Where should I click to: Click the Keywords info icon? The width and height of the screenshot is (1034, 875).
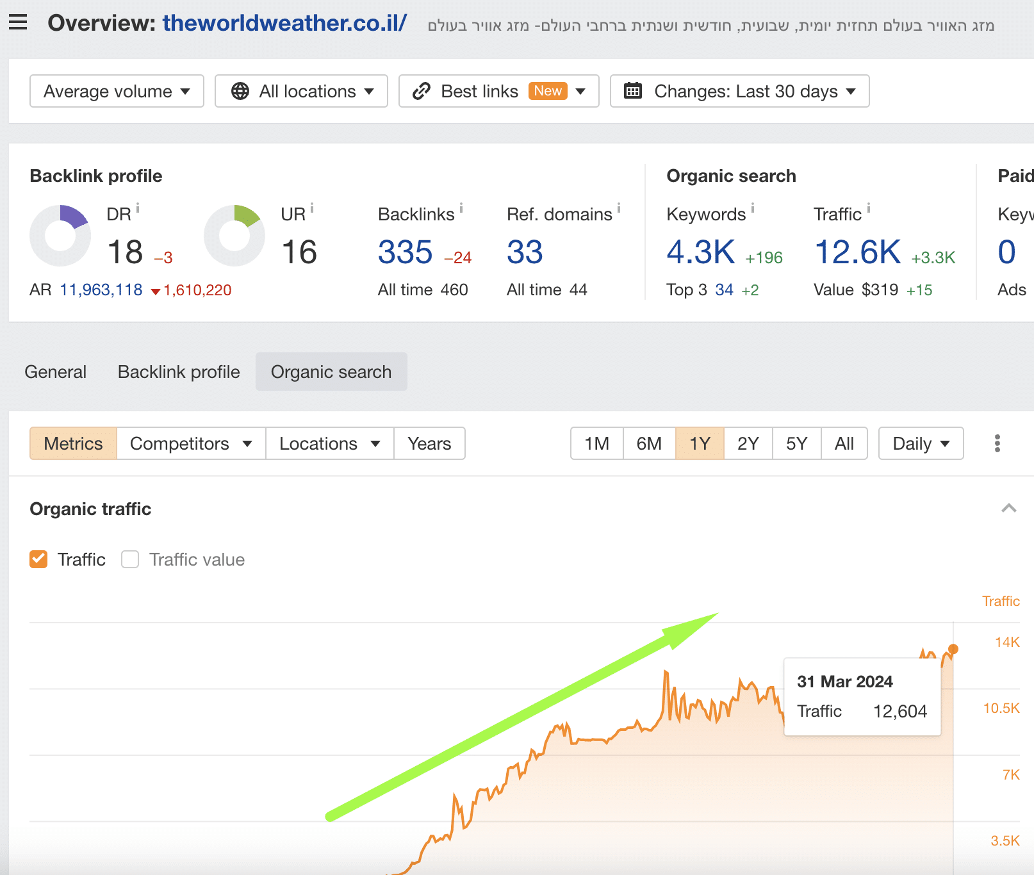point(753,208)
